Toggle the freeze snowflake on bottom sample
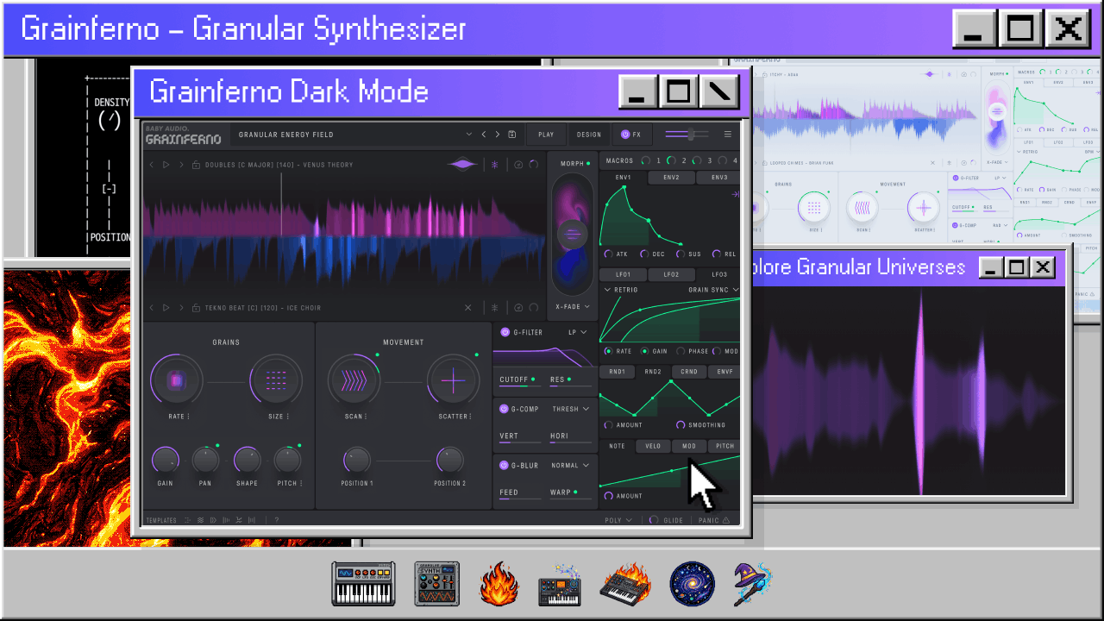The image size is (1104, 621). [495, 308]
